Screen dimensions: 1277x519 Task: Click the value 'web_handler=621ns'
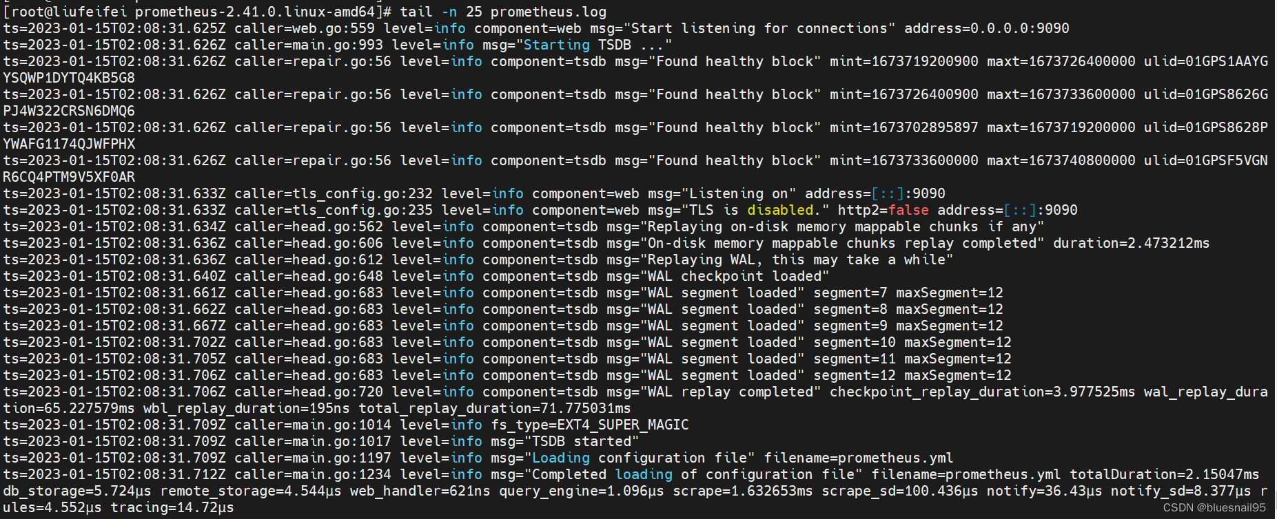point(420,491)
